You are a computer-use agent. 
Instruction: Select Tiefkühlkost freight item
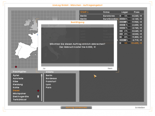20,100
